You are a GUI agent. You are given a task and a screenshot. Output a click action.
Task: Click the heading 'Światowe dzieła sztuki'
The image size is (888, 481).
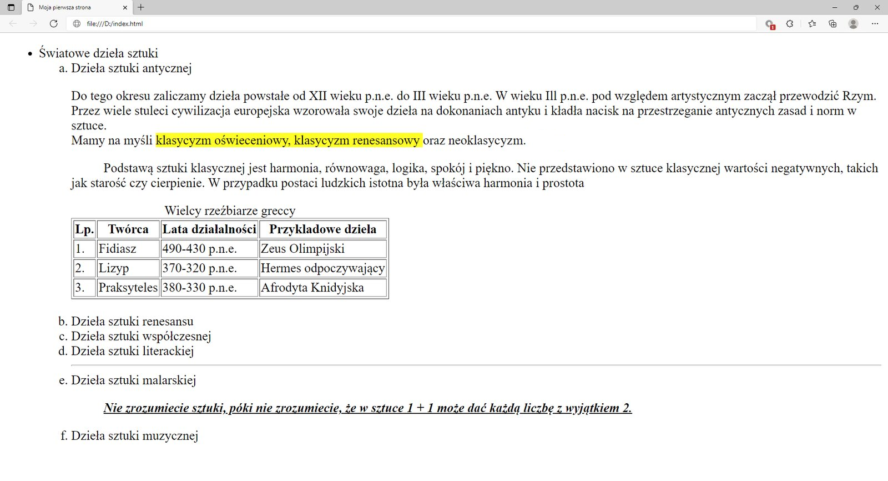[x=98, y=53]
